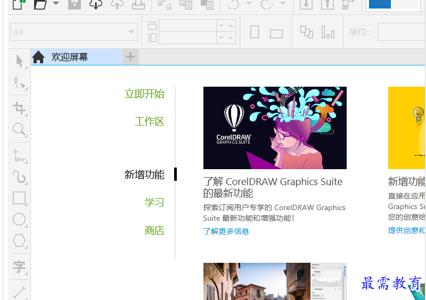The width and height of the screenshot is (426, 300).
Task: Click the Print icon
Action: click(x=138, y=4)
